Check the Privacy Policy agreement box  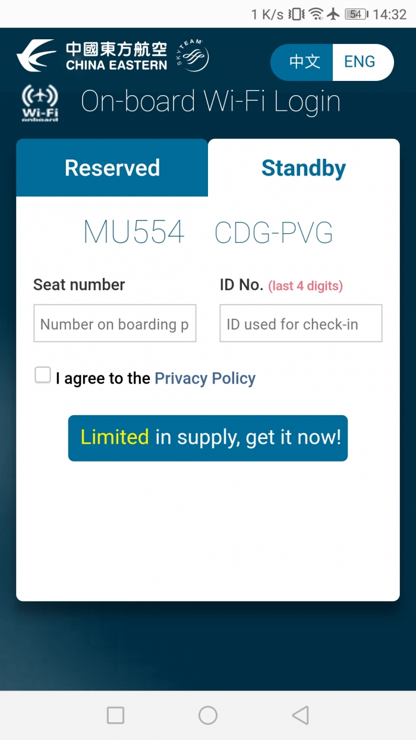coord(43,375)
